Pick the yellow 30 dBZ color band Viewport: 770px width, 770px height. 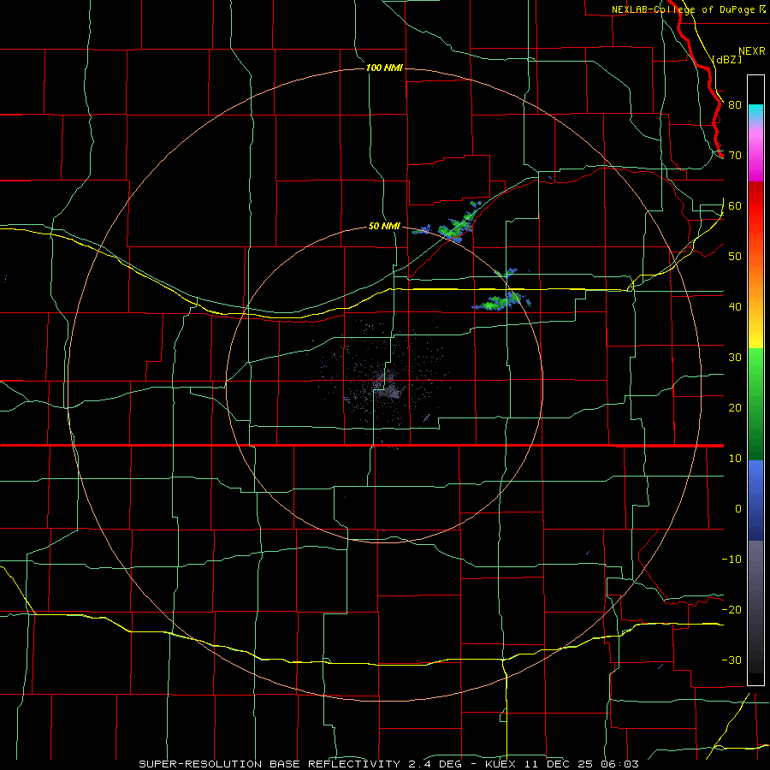tap(755, 341)
